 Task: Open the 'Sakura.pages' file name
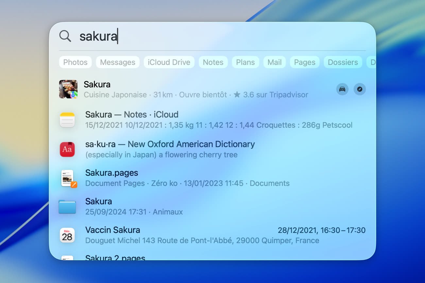pos(112,173)
